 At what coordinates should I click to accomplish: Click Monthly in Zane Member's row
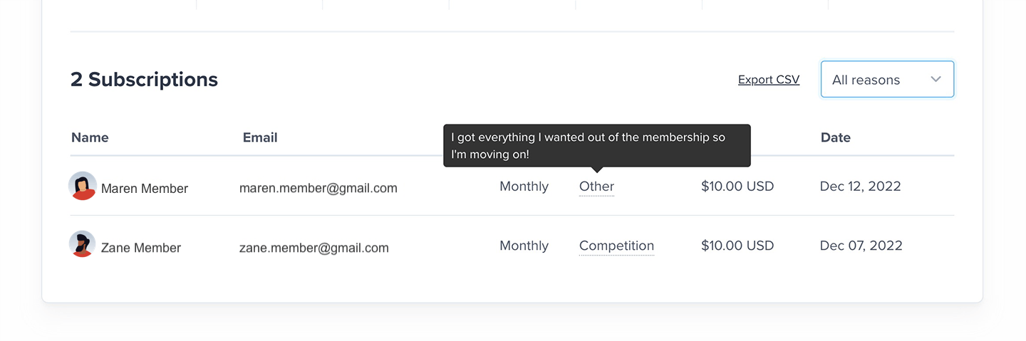(x=524, y=246)
